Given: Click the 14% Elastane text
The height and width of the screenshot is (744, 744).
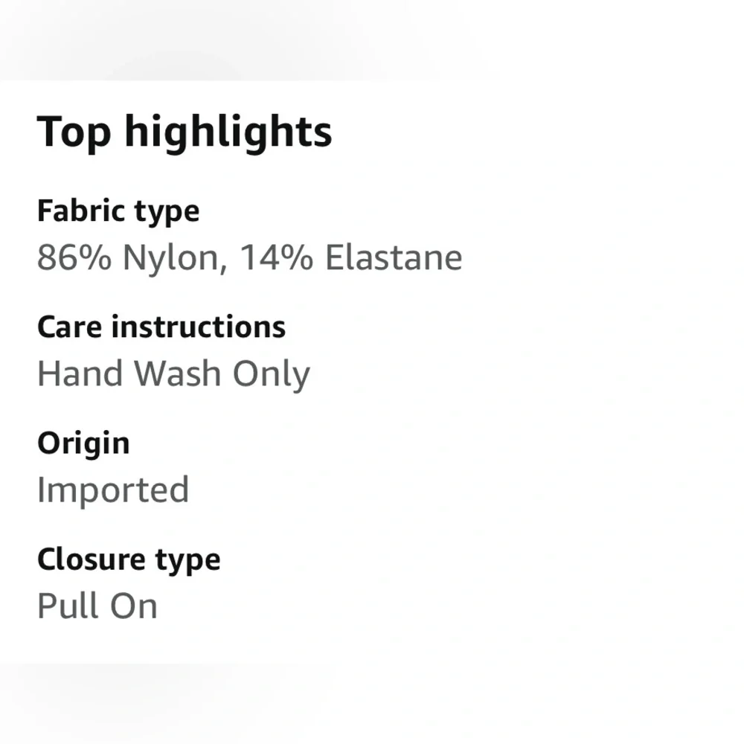Looking at the screenshot, I should click(x=351, y=257).
